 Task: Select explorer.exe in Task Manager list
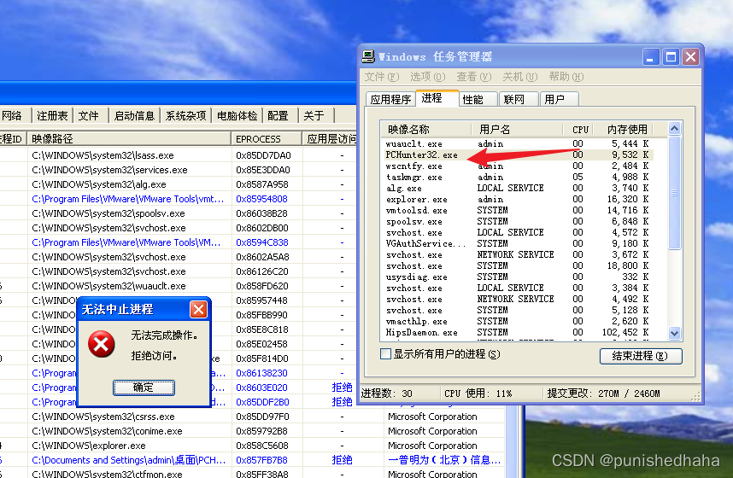point(518,200)
